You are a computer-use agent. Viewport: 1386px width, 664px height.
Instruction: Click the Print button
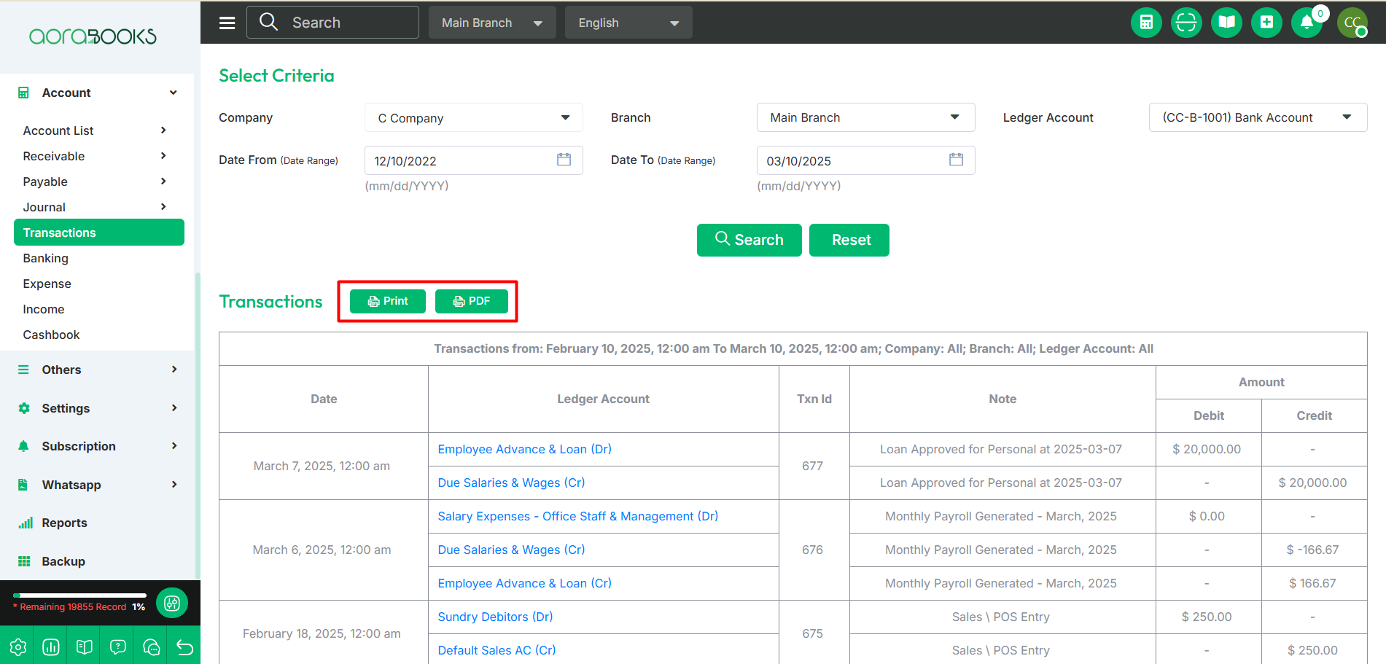coord(388,301)
